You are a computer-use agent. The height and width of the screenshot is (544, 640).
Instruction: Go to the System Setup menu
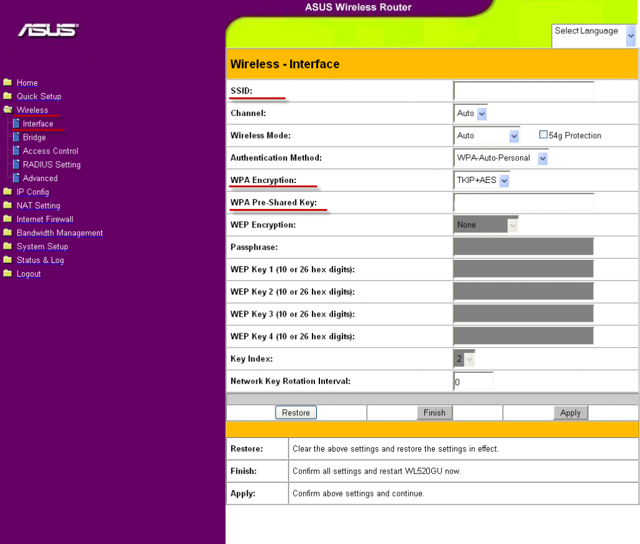[42, 247]
